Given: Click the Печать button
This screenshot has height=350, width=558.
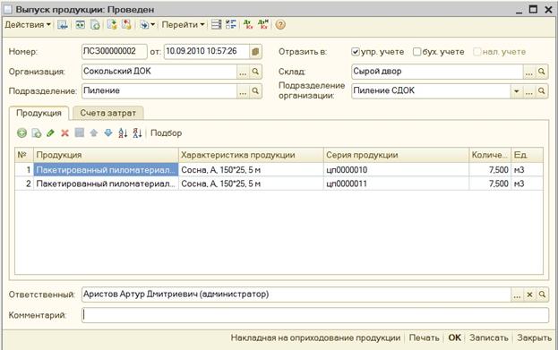Looking at the screenshot, I should tap(424, 337).
